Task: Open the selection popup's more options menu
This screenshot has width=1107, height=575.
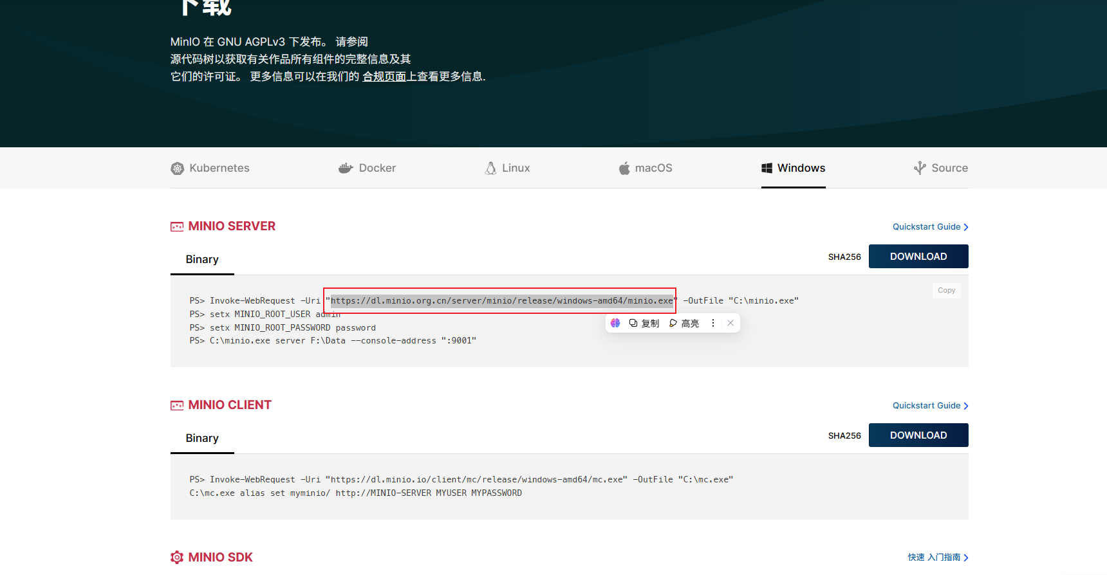Action: pos(712,323)
